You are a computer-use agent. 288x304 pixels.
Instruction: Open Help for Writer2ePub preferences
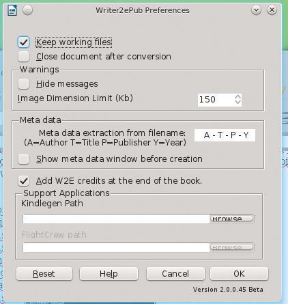(x=109, y=274)
